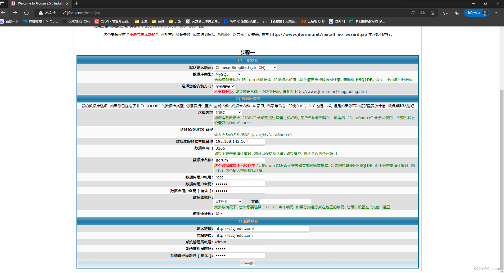Click the not-secure warning icon
Screen dimensions: 504x273
point(40,13)
